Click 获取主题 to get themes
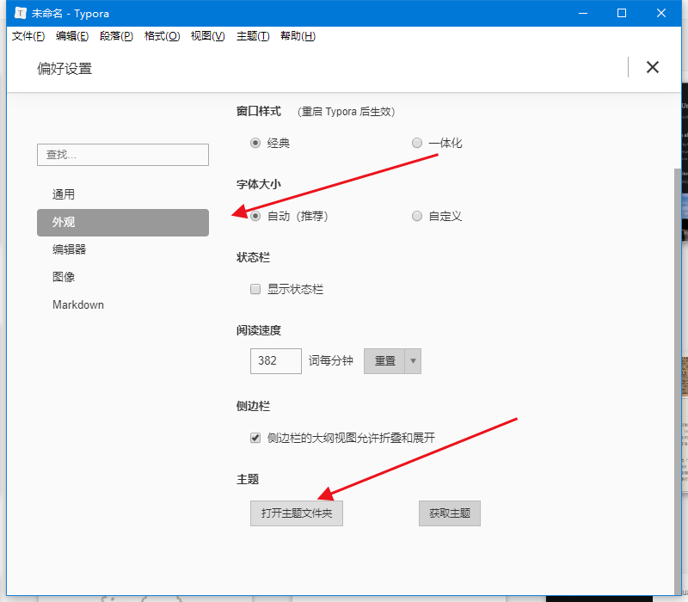688x602 pixels. 449,513
